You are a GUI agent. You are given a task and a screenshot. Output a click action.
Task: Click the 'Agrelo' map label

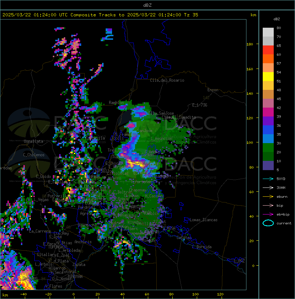[87, 213]
